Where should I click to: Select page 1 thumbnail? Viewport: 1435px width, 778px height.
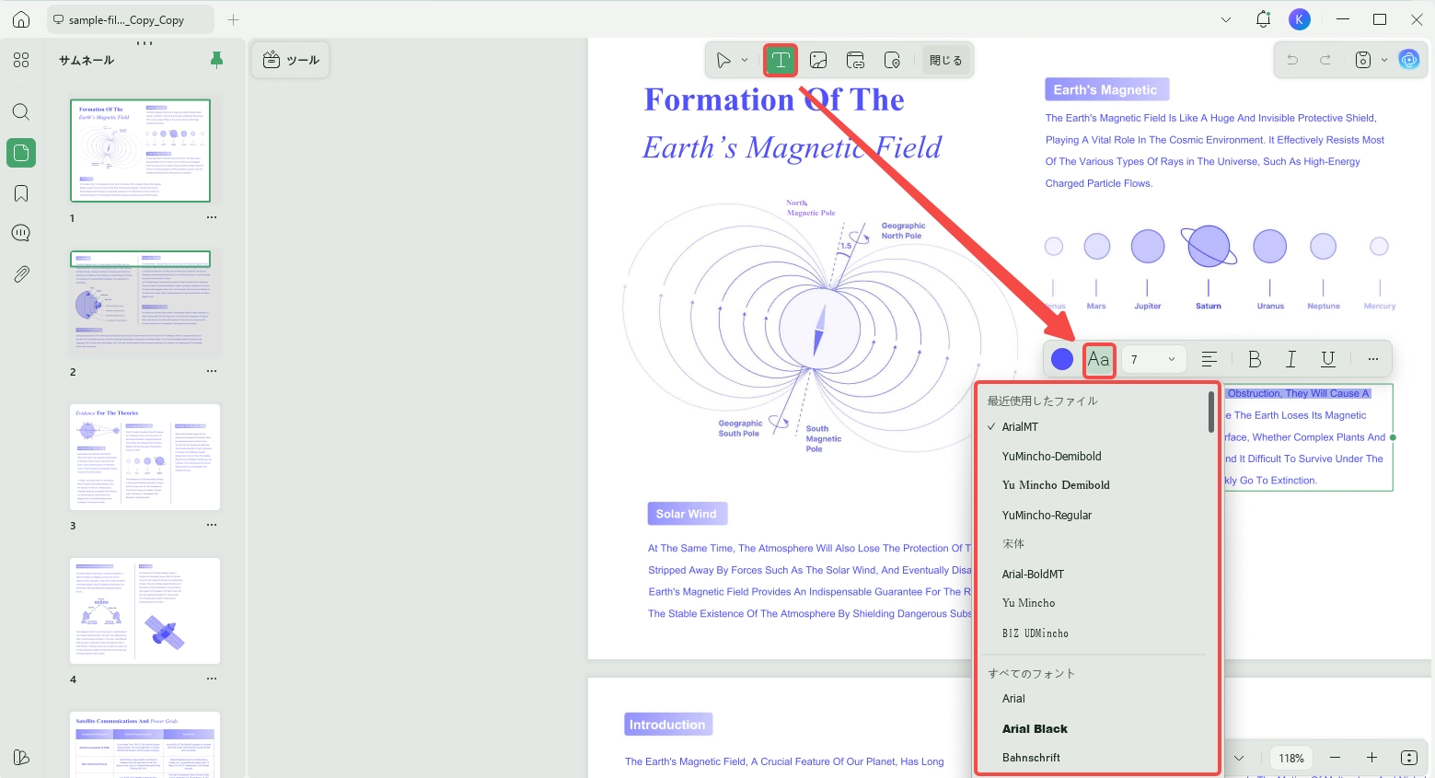141,150
